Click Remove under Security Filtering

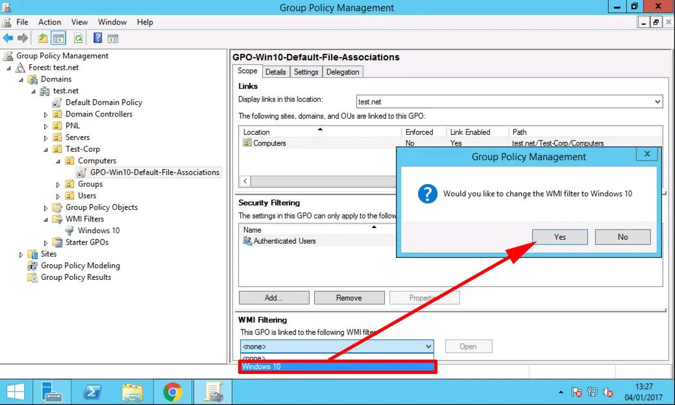tap(349, 298)
